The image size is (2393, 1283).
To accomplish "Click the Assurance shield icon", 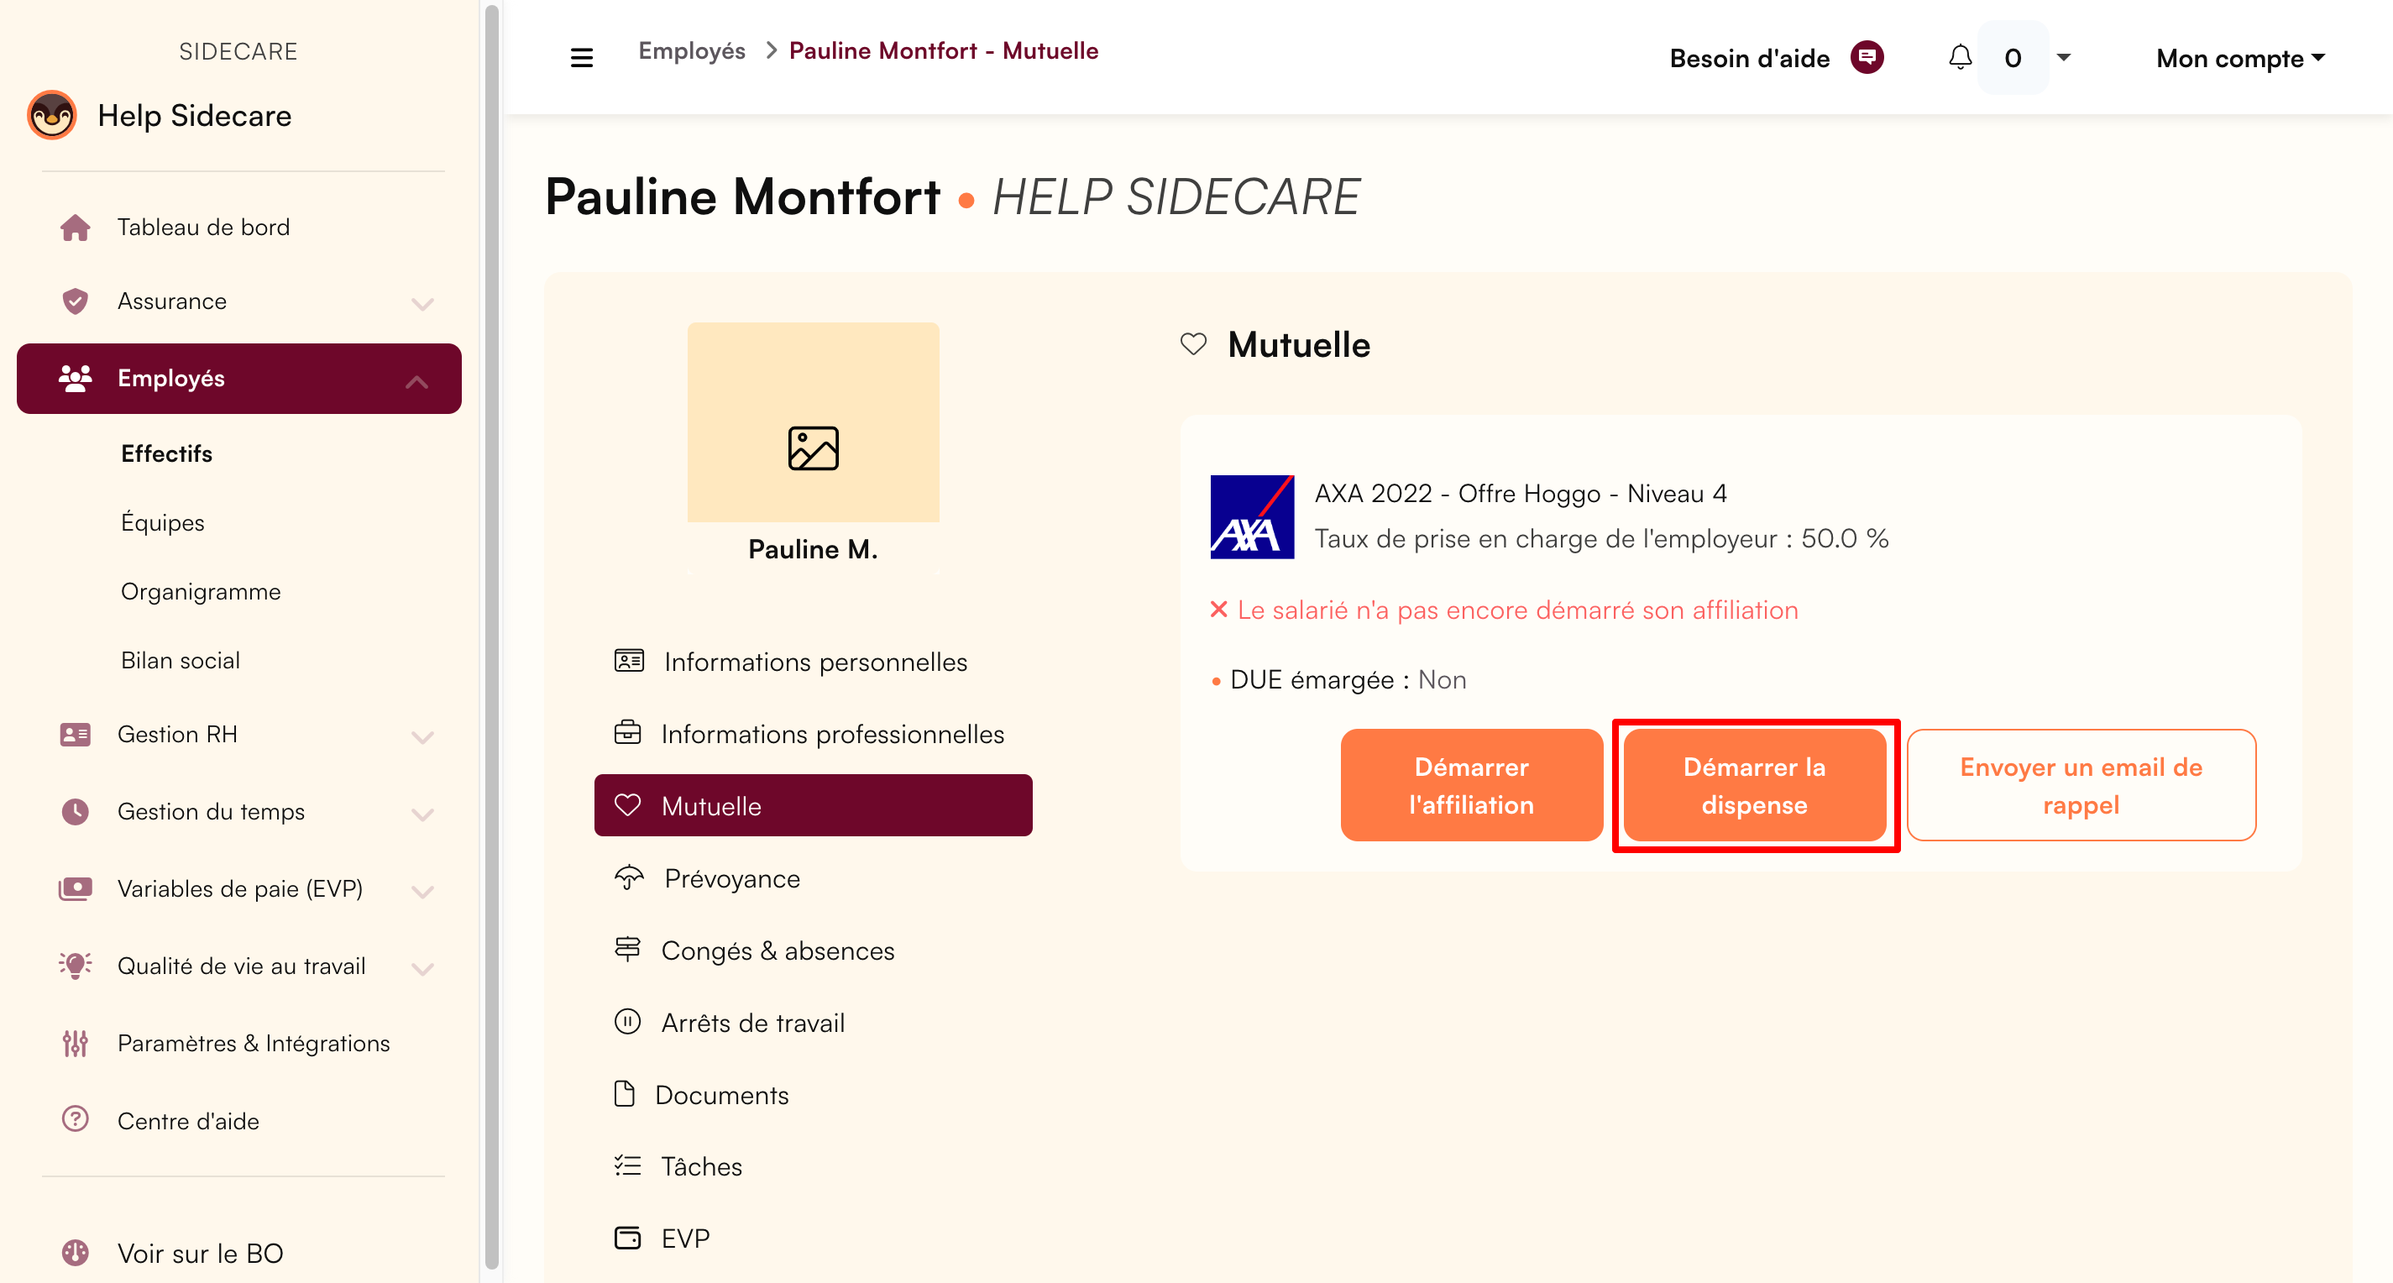I will (x=76, y=300).
